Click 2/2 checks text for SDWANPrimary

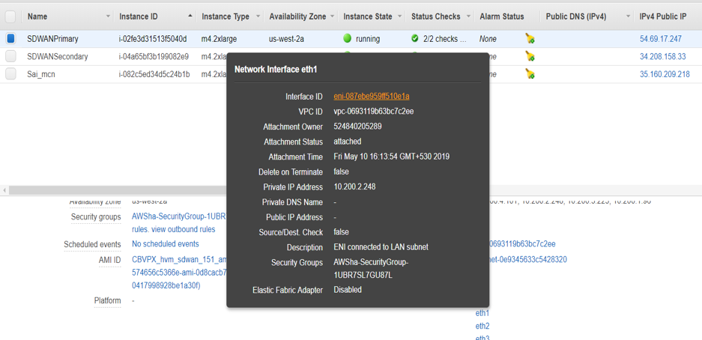(445, 39)
